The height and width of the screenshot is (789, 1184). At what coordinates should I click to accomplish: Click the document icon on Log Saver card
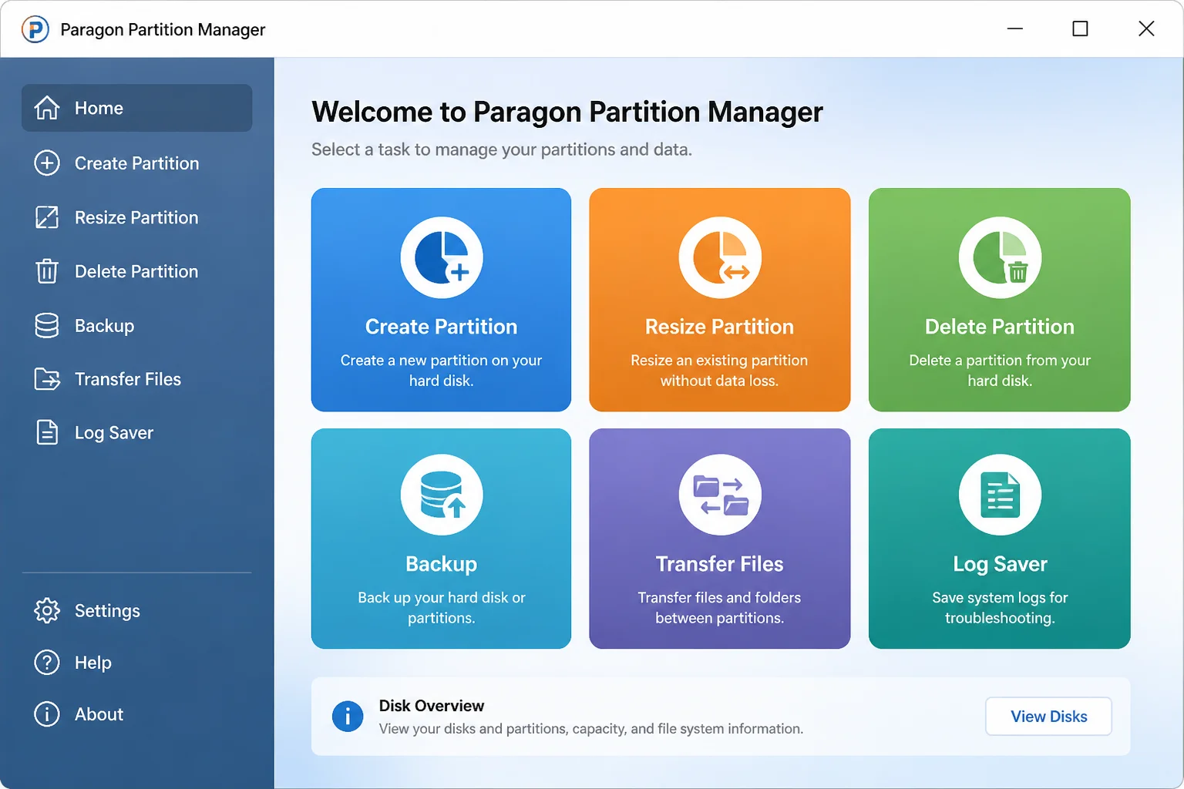pos(1000,495)
